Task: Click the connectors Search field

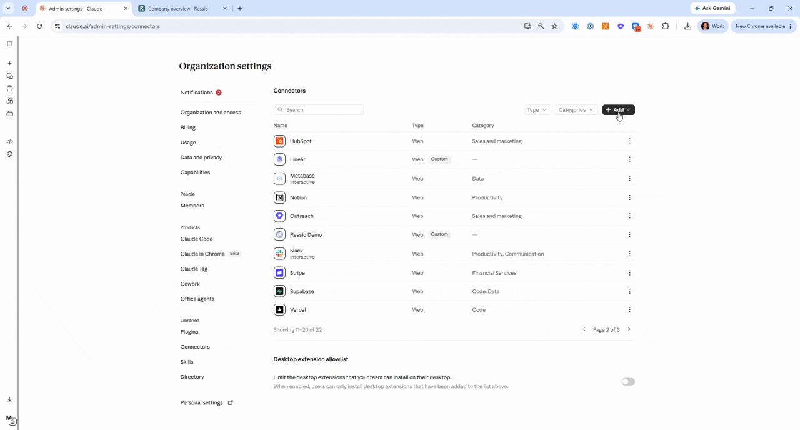Action: point(319,110)
